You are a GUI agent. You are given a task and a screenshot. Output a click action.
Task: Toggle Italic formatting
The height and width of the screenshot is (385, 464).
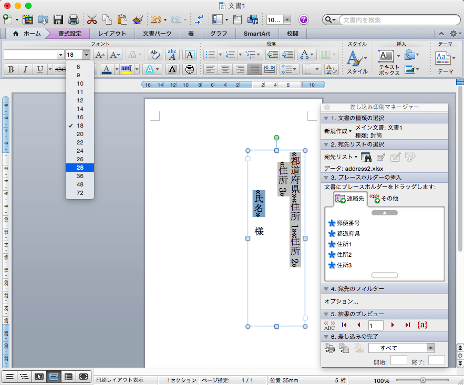[25, 69]
